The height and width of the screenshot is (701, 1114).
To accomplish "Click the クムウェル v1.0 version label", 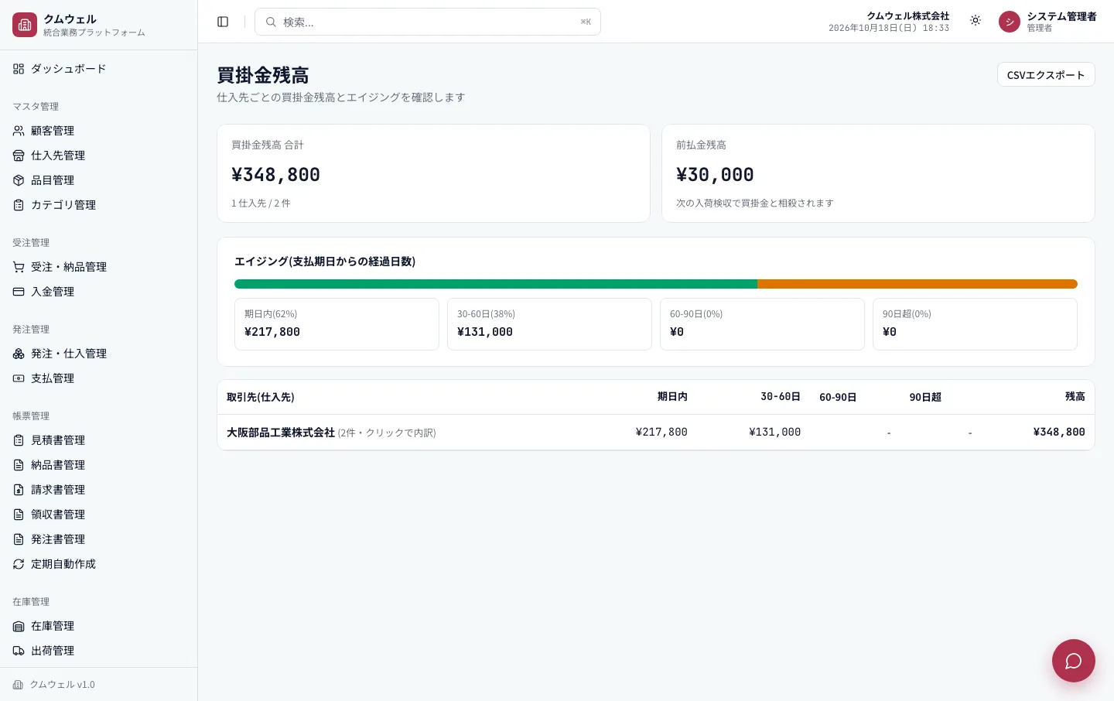I will click(x=62, y=685).
